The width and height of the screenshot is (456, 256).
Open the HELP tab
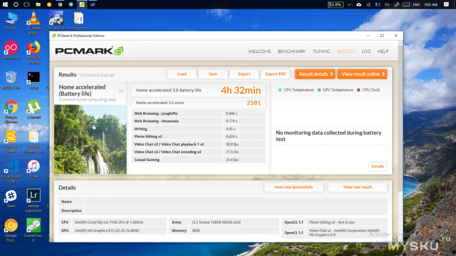383,51
